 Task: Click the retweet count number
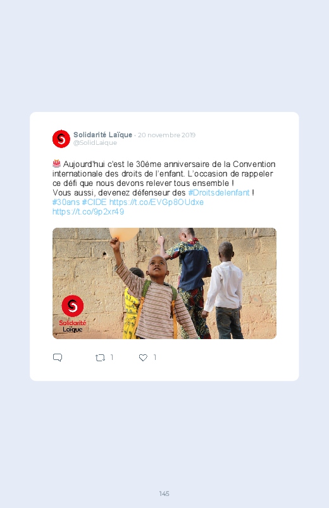pyautogui.click(x=112, y=357)
